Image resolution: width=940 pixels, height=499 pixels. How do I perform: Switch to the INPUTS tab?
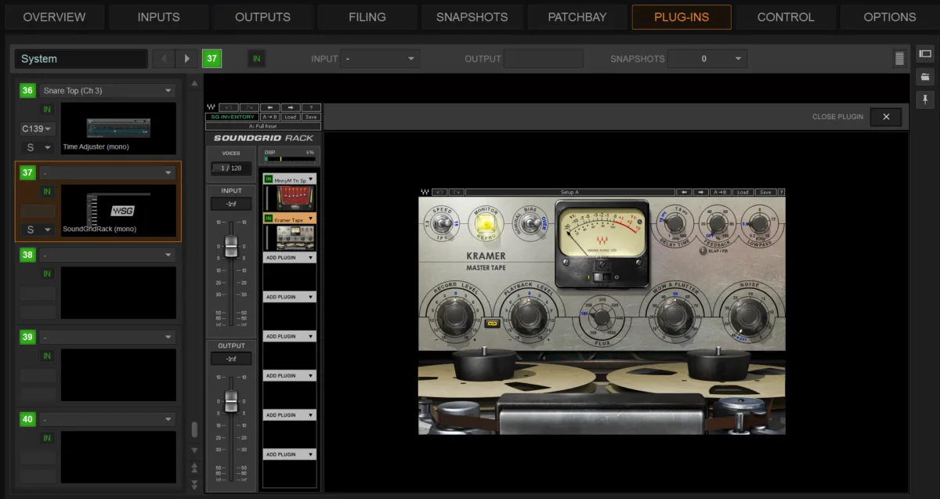[158, 16]
